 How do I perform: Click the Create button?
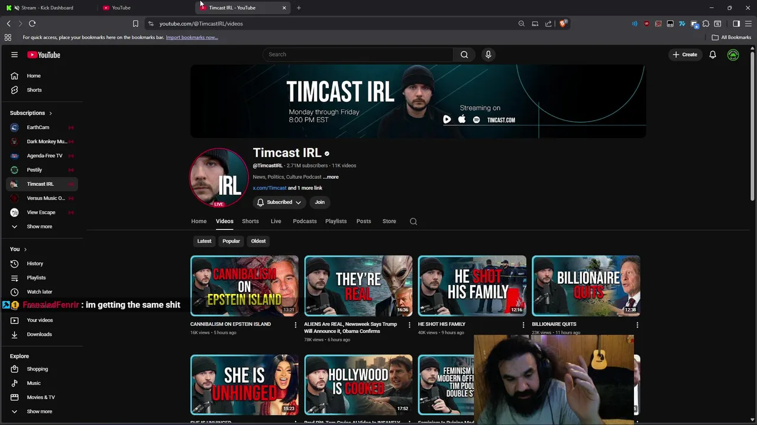click(x=685, y=54)
